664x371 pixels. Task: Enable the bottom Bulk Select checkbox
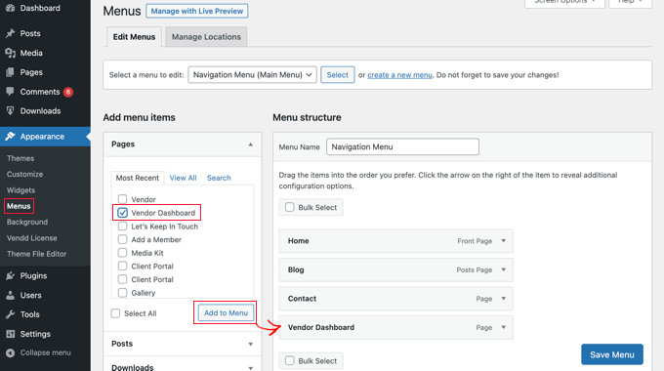(290, 360)
